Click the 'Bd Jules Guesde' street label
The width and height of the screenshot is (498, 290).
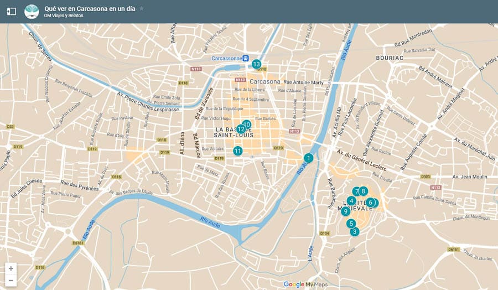(27, 188)
